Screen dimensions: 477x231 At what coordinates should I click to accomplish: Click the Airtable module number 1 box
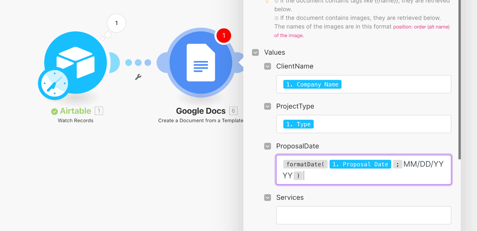click(99, 111)
